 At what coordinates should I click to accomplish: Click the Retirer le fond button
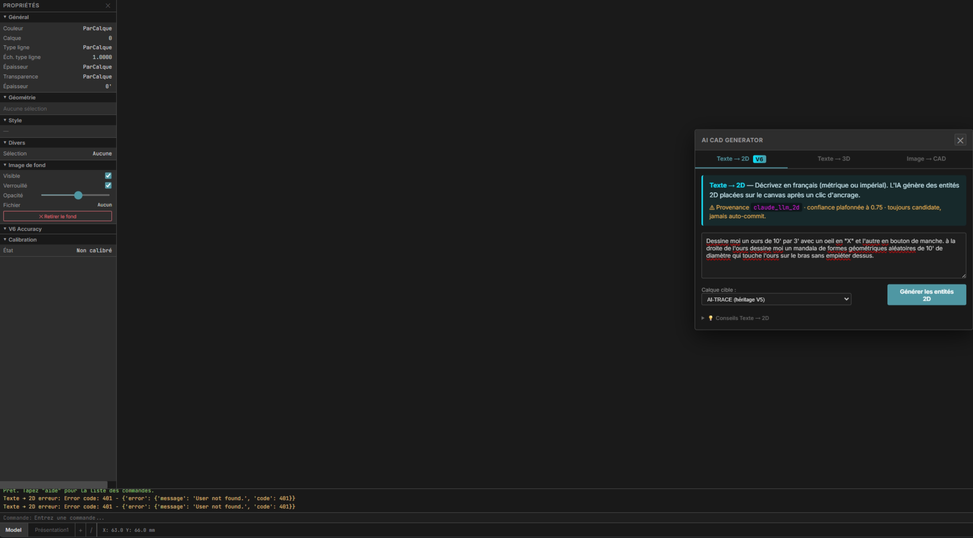pos(58,216)
